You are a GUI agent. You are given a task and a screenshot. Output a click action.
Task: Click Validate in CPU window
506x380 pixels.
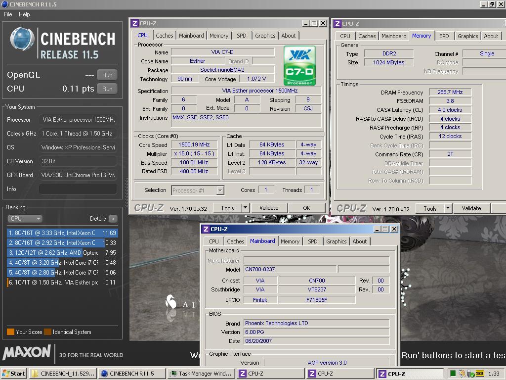coord(269,208)
